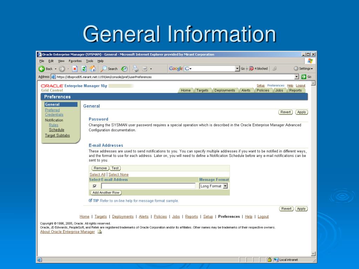Switch to the Reports tab
359x269 pixels.
click(x=295, y=90)
